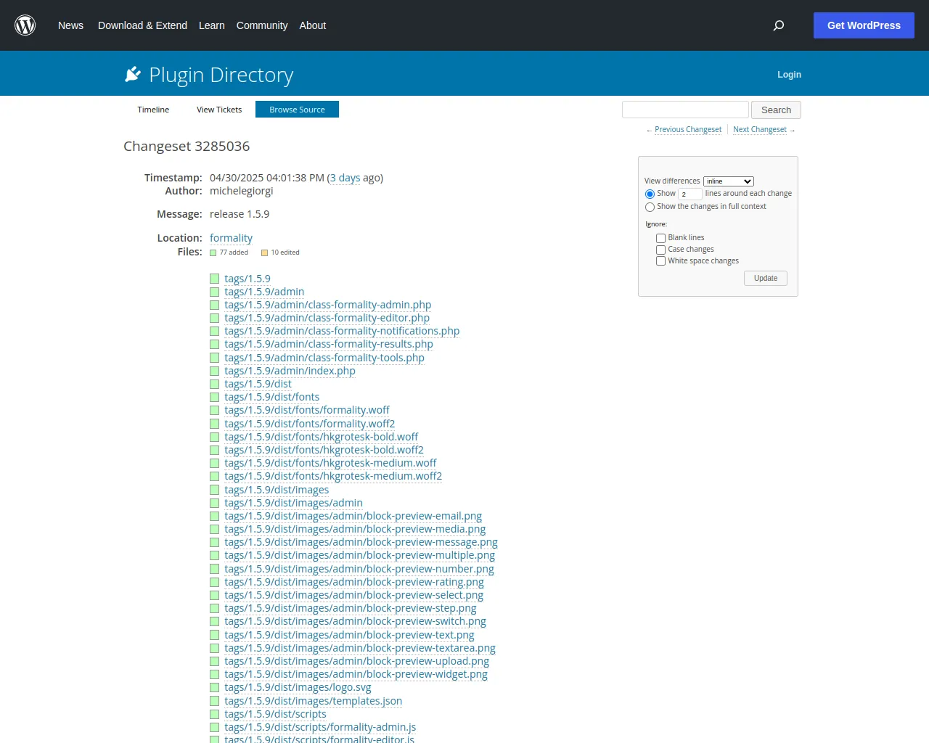Screen dimensions: 929x743
Task: Open tags/1.5.9/dist/fonts/hkgrotesk-medium.woff2
Action: pos(333,476)
